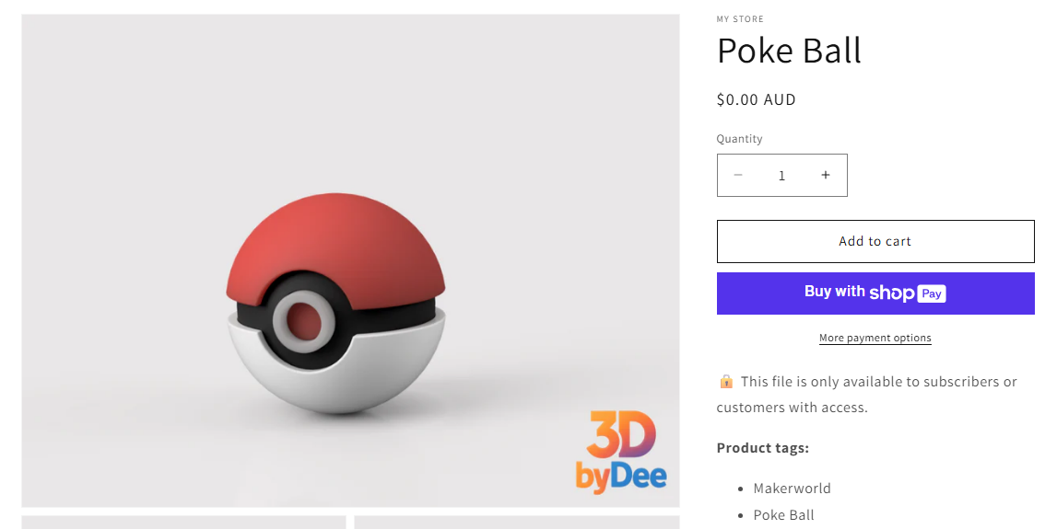
Task: Select the Makerworld product tag
Action: [x=793, y=489]
